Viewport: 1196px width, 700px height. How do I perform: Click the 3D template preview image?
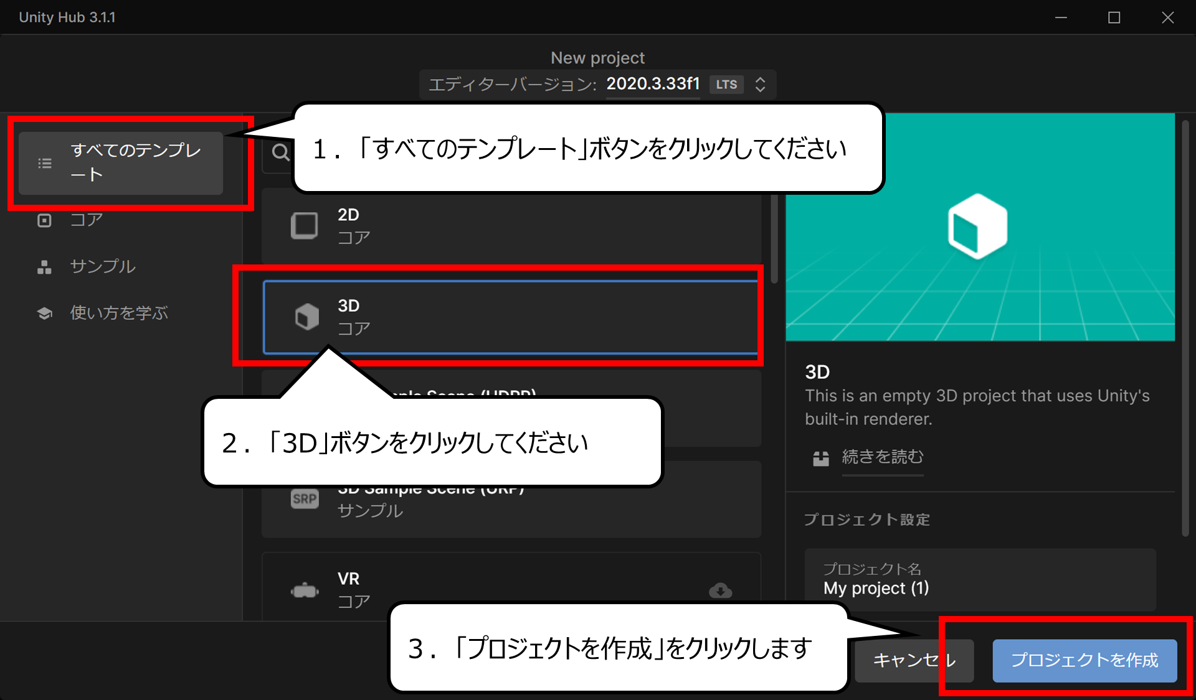pos(980,227)
